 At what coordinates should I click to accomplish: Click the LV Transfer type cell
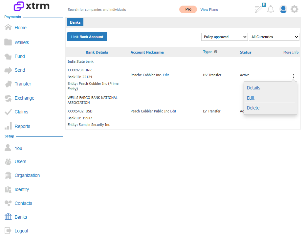coord(212,111)
